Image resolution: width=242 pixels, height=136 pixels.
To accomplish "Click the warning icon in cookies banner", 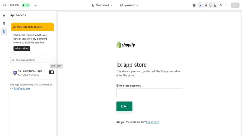I will click(14, 27).
